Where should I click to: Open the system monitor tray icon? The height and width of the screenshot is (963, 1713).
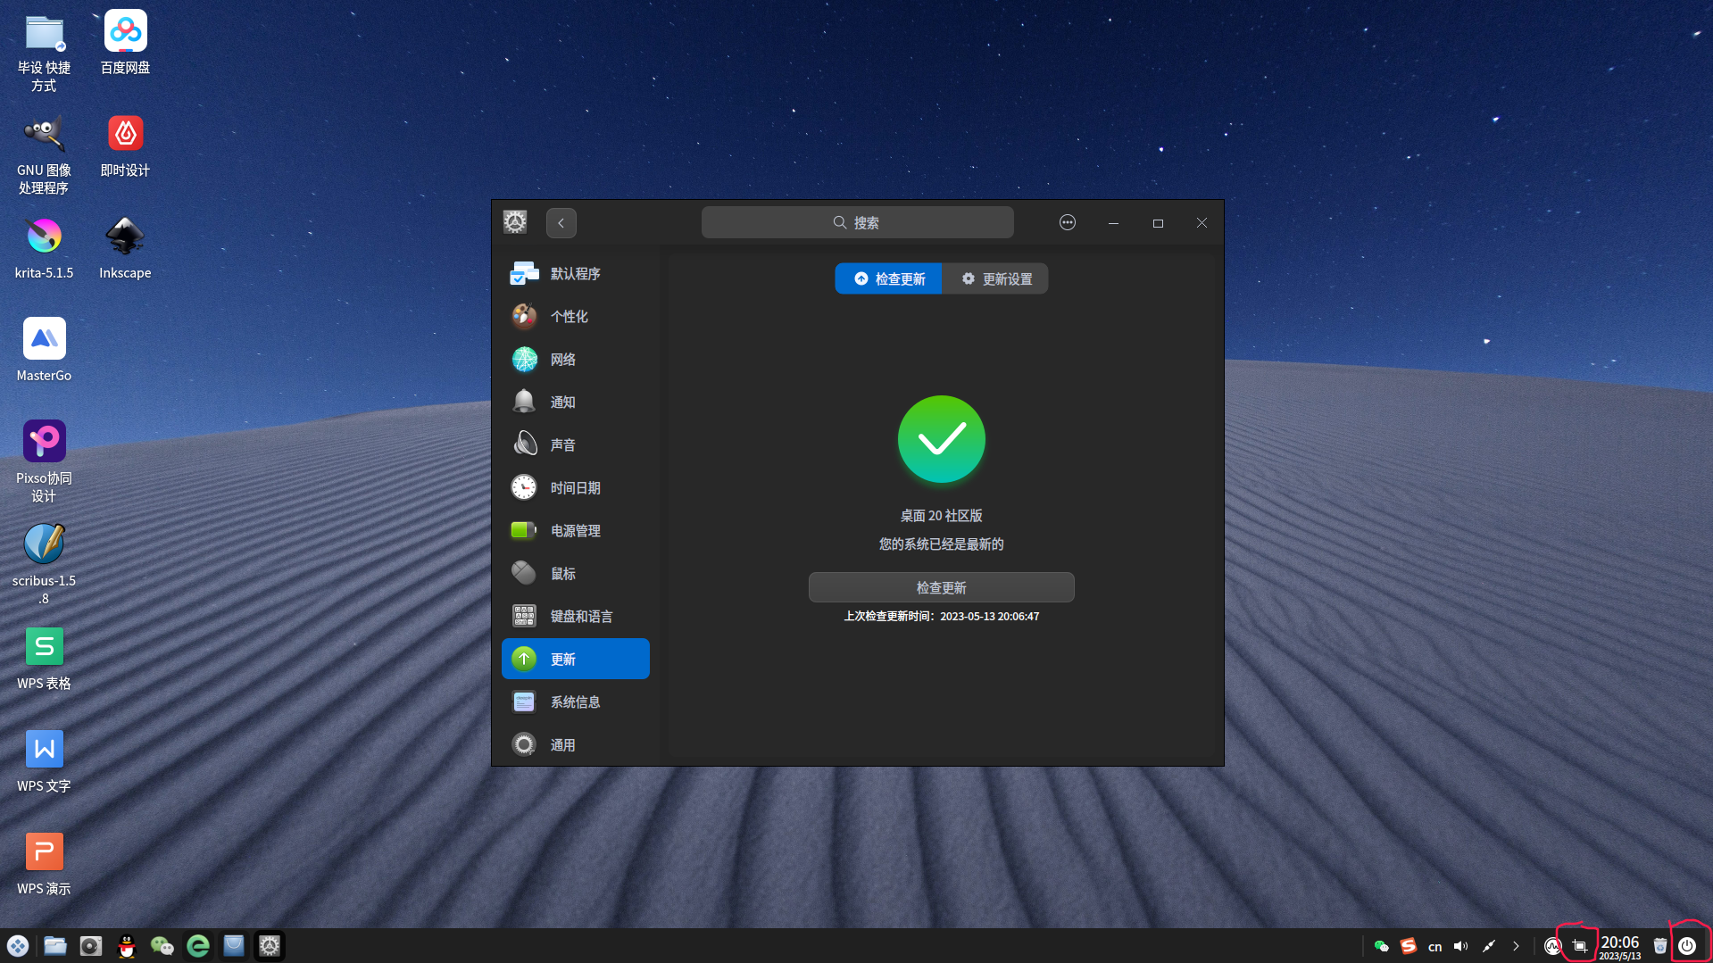point(1553,946)
